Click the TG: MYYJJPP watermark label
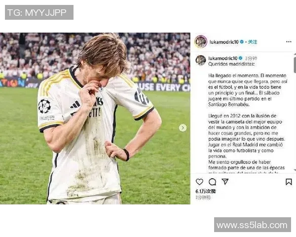This screenshot has height=237, width=296. 39,12
